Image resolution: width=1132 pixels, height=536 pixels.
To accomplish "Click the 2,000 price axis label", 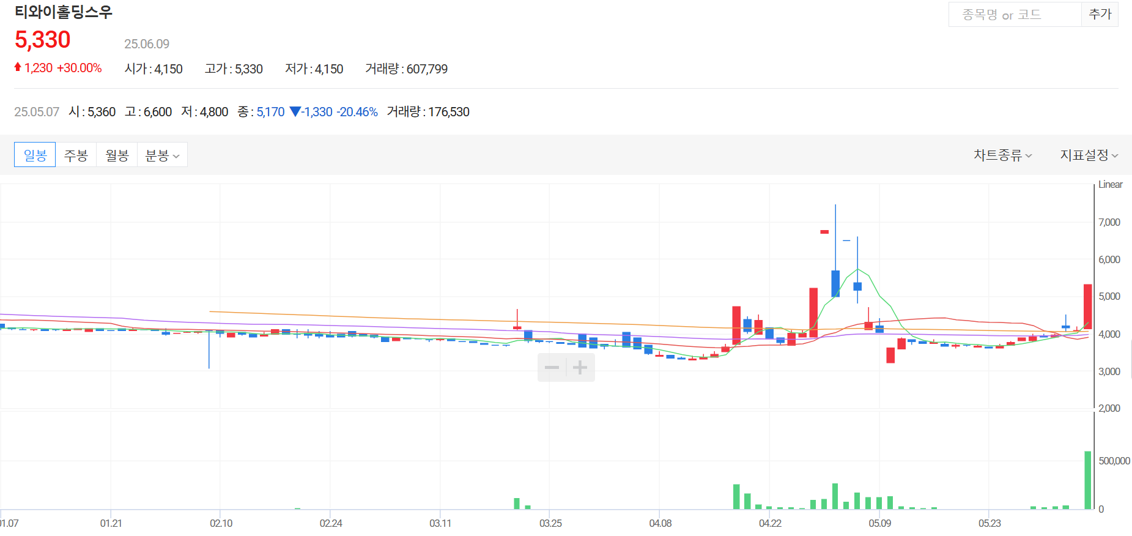I will coord(1109,408).
